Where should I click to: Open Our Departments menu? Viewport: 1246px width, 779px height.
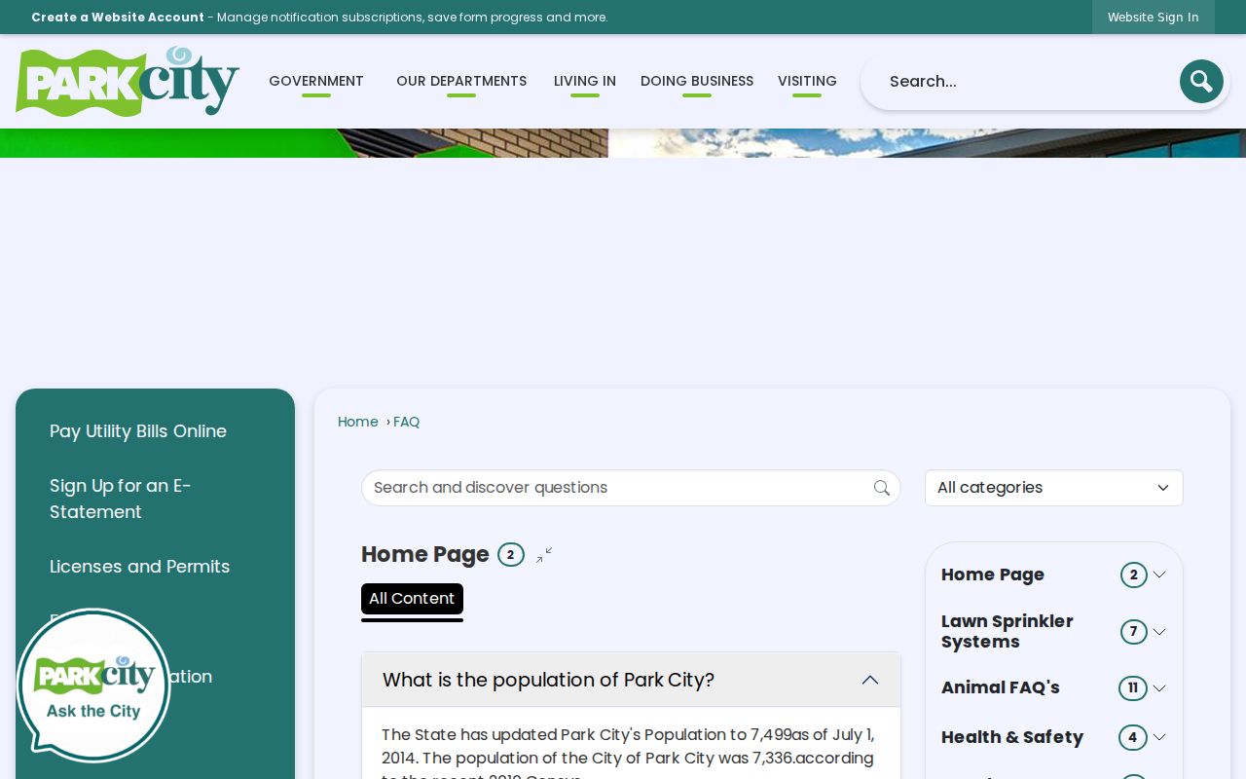(x=461, y=82)
